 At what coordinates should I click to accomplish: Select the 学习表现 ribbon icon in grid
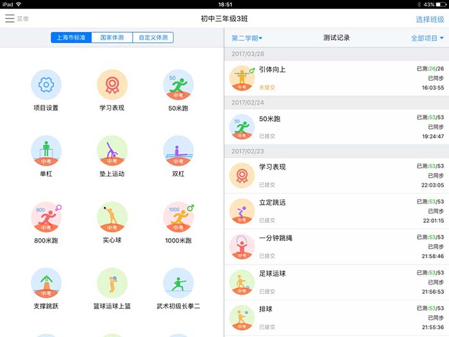112,85
